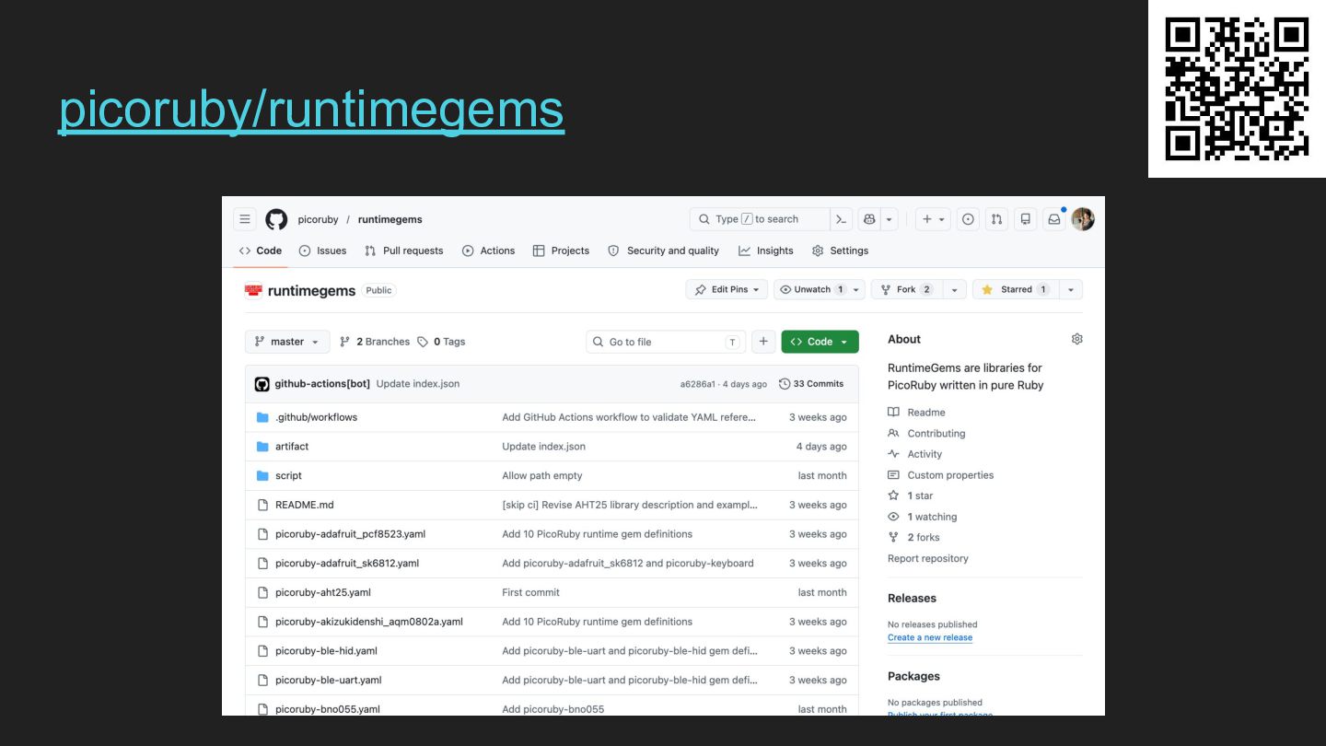
Task: Open the picoruby/runtimegems slide title link
Action: (x=311, y=110)
